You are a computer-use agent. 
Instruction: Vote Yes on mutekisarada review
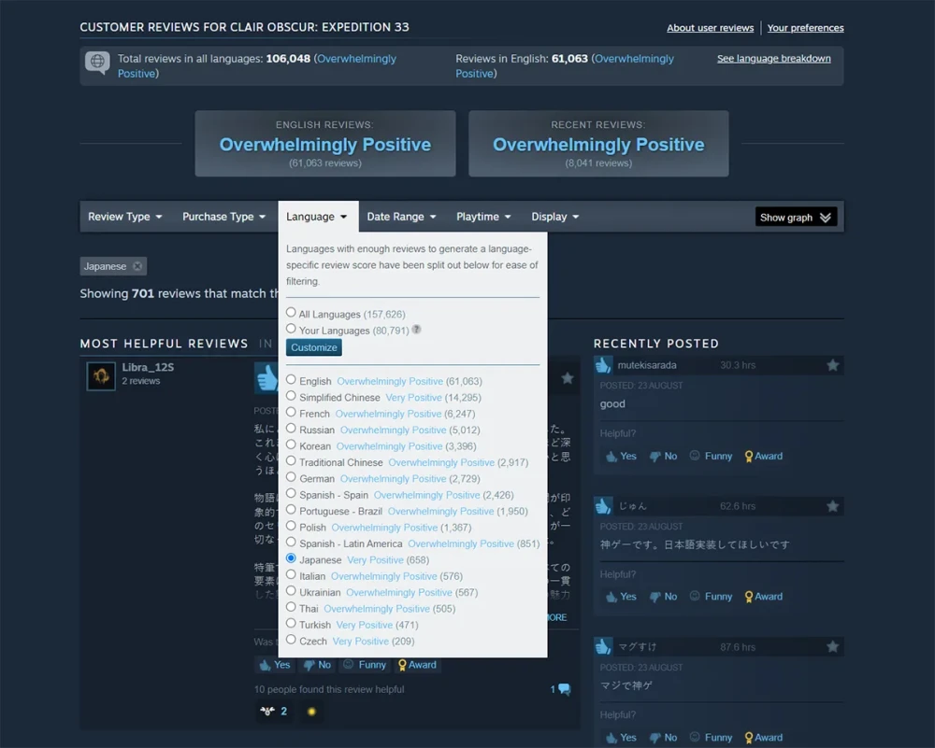(x=622, y=457)
